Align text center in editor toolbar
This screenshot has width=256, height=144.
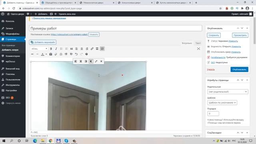pos(82,49)
